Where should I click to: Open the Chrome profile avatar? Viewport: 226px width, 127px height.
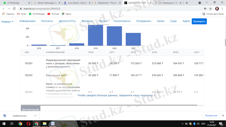point(217,9)
